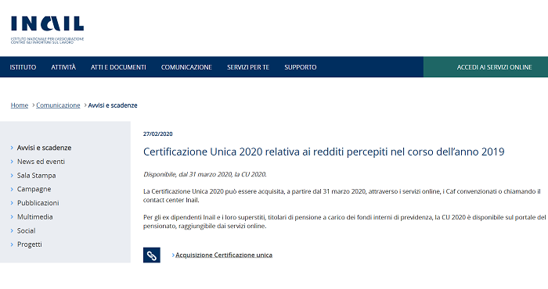Click the Avvisi e scadenze breadcrumb
This screenshot has width=548, height=289.
point(113,105)
